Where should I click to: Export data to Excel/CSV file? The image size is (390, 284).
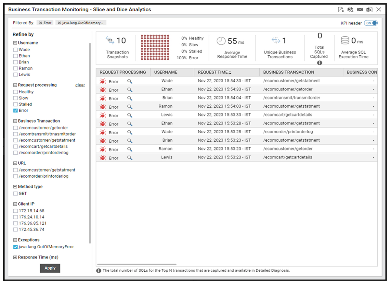point(369,10)
